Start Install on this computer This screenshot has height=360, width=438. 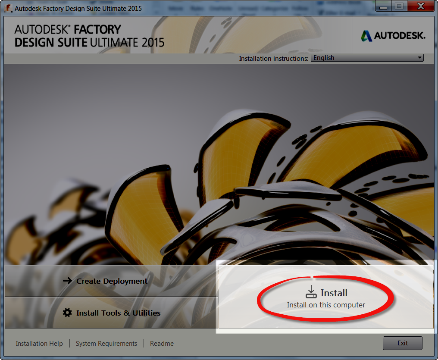[325, 297]
